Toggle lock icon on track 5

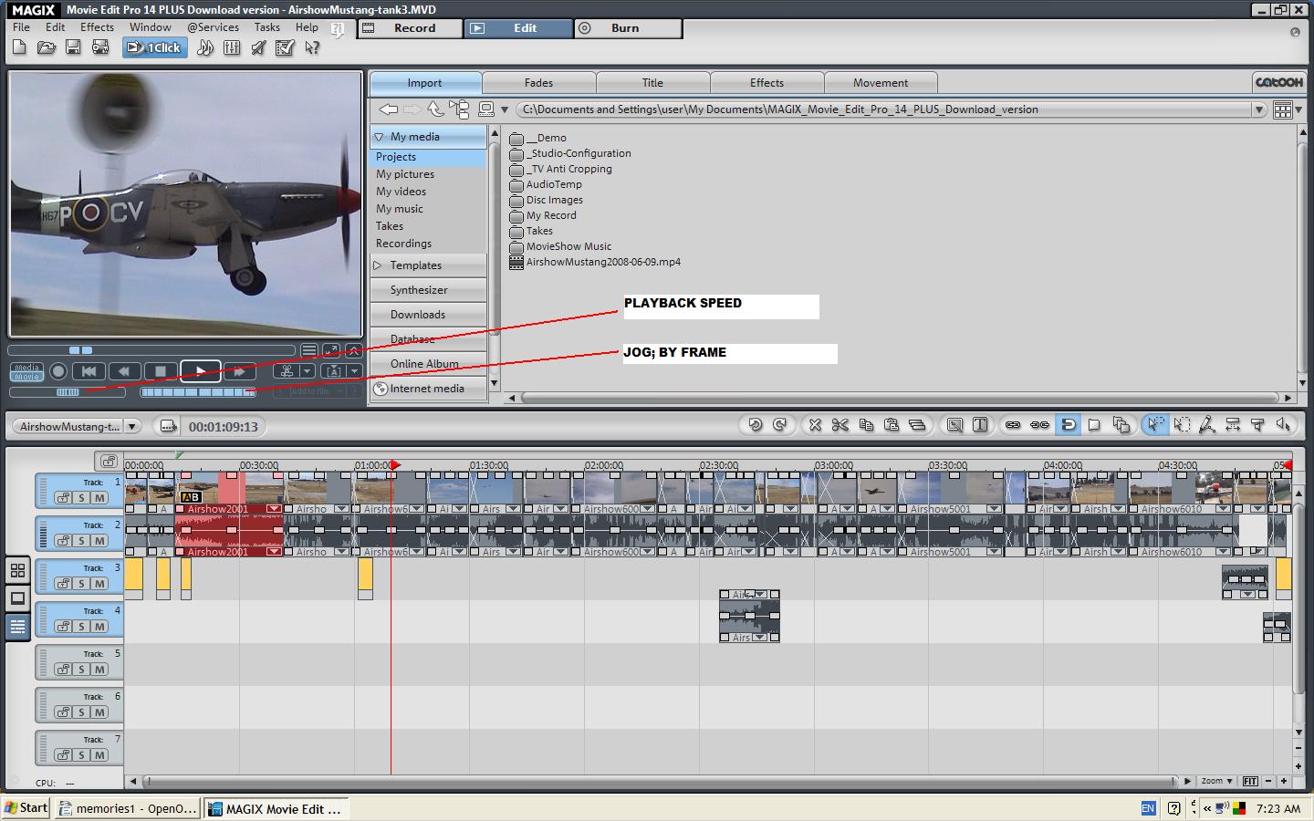point(63,670)
